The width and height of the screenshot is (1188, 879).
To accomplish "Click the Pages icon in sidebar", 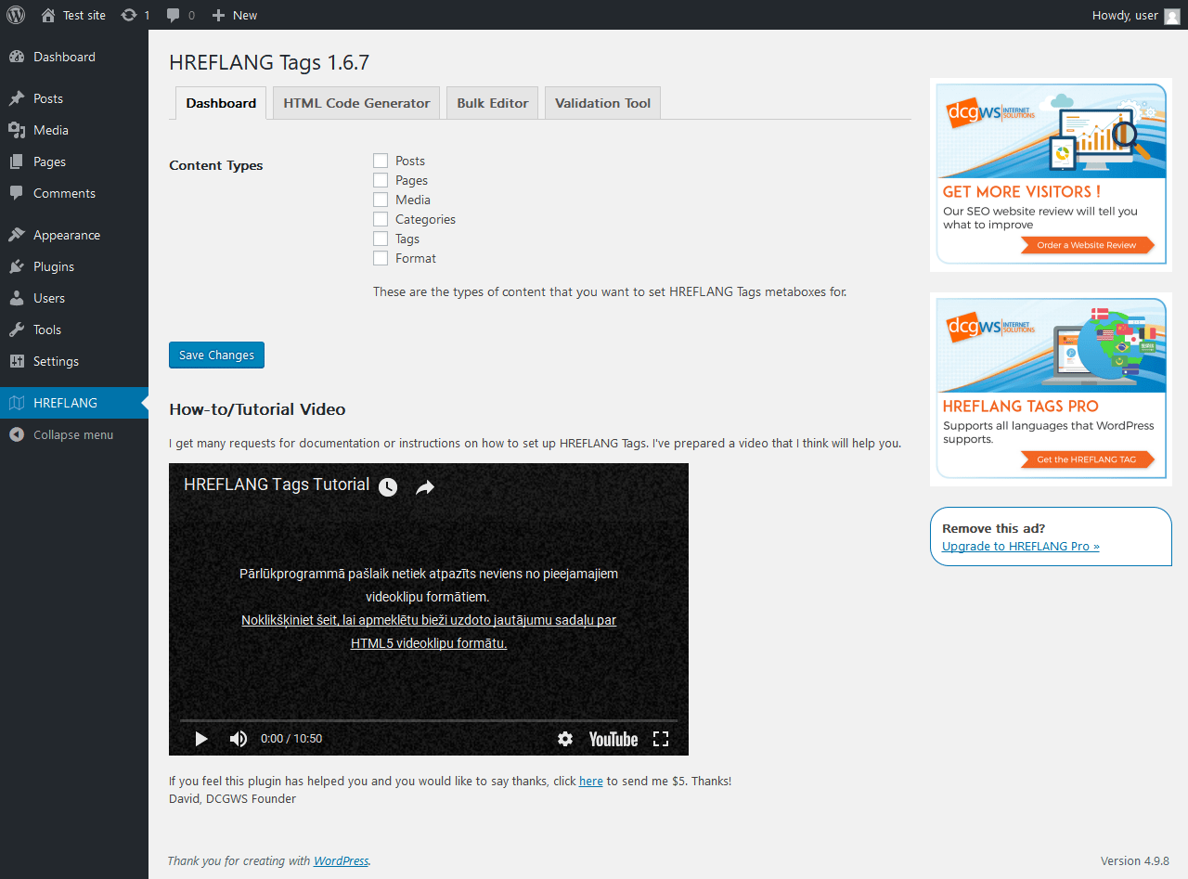I will (17, 162).
